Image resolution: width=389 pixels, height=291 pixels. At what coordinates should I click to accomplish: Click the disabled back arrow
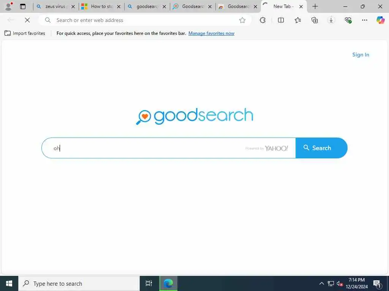(11, 20)
